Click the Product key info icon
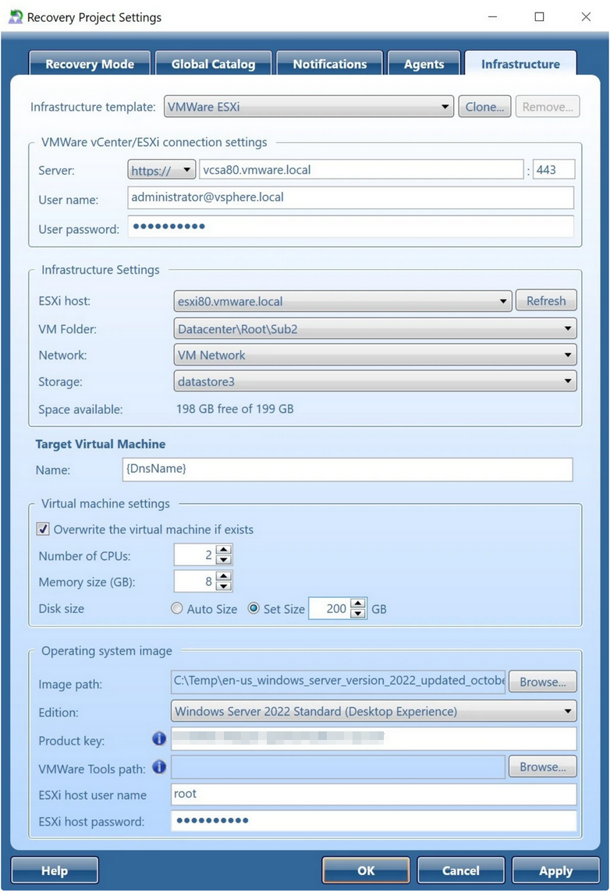The height and width of the screenshot is (892, 610). click(159, 738)
